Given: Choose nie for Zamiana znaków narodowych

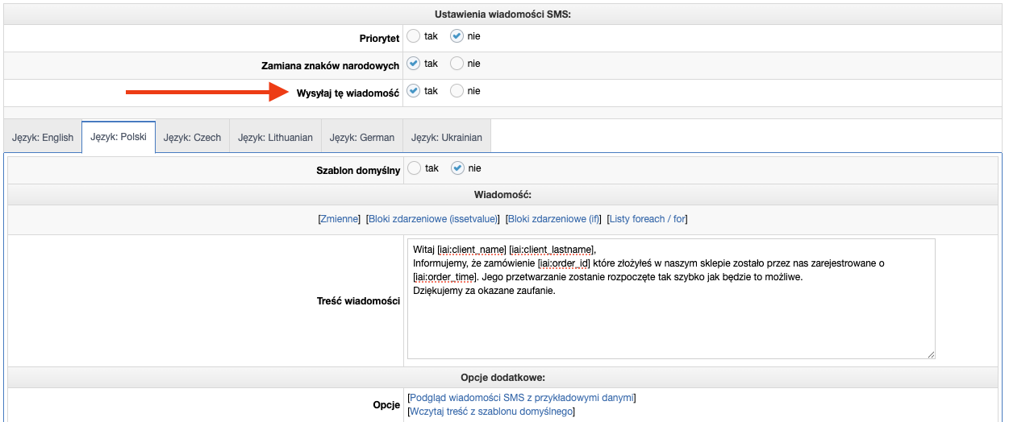Looking at the screenshot, I should [x=457, y=64].
